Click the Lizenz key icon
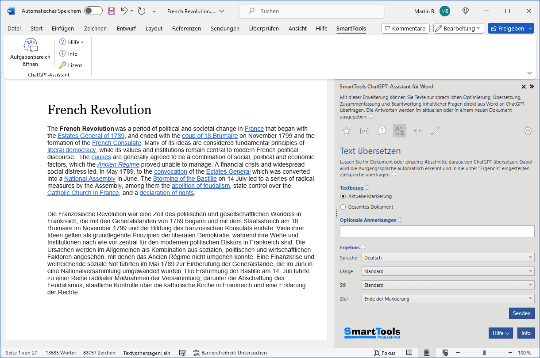540x358 pixels. point(63,65)
